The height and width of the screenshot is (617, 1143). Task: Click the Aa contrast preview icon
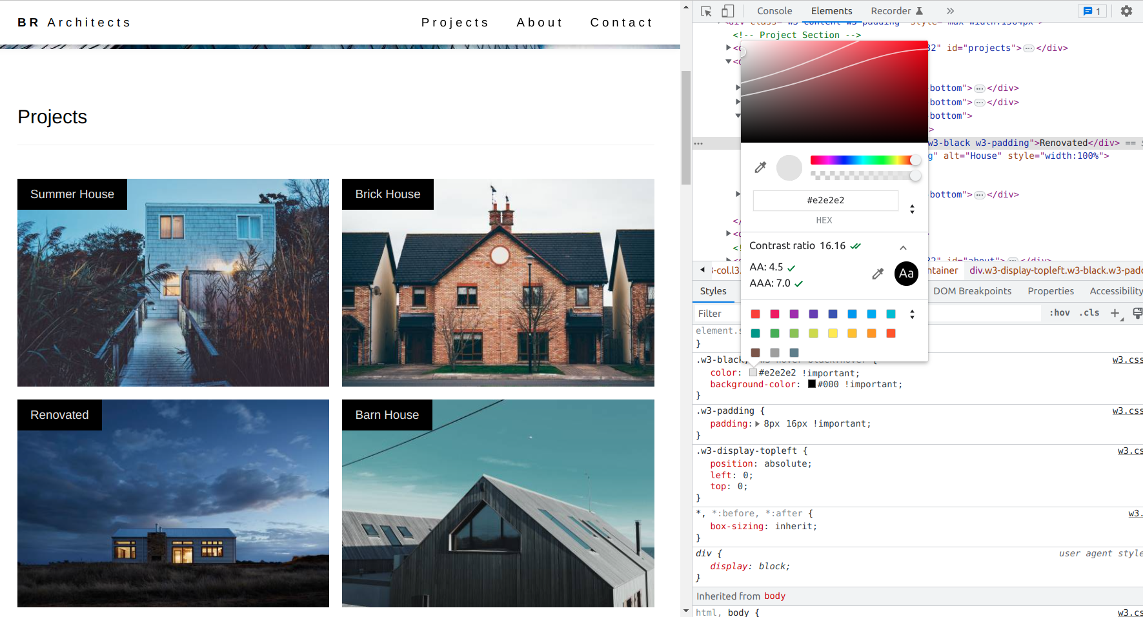(x=905, y=274)
